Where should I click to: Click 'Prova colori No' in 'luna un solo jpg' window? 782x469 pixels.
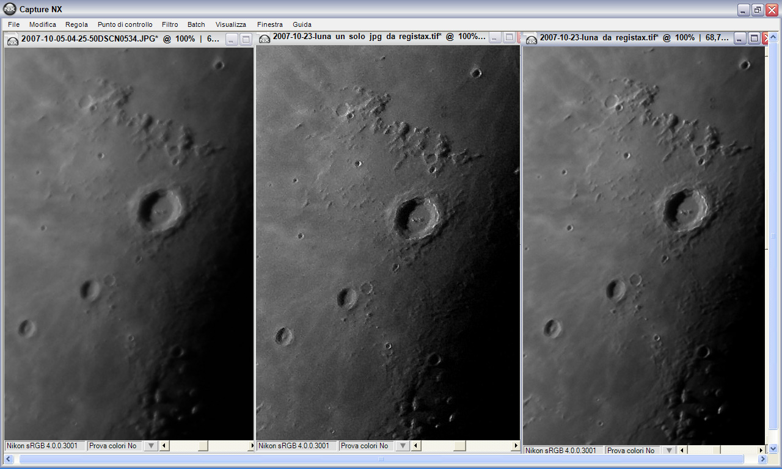pos(366,446)
